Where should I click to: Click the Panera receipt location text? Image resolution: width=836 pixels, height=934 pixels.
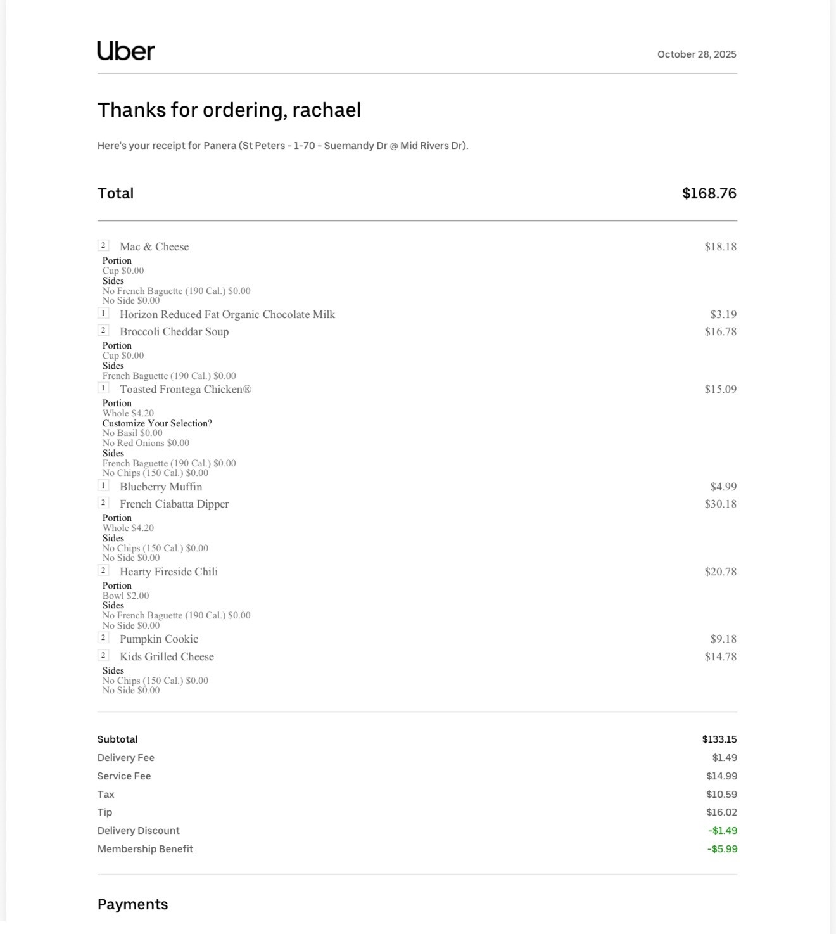(x=282, y=146)
